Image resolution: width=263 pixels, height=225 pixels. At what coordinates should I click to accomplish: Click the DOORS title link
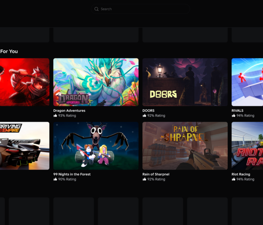tap(148, 111)
